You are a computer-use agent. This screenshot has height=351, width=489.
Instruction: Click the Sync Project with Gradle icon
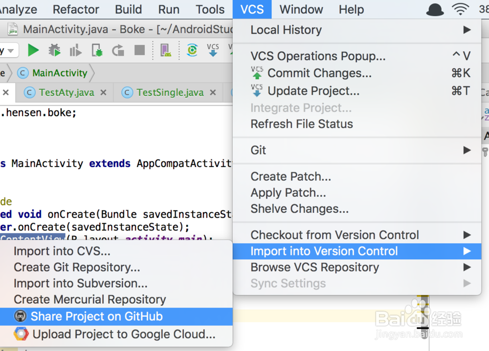point(192,50)
